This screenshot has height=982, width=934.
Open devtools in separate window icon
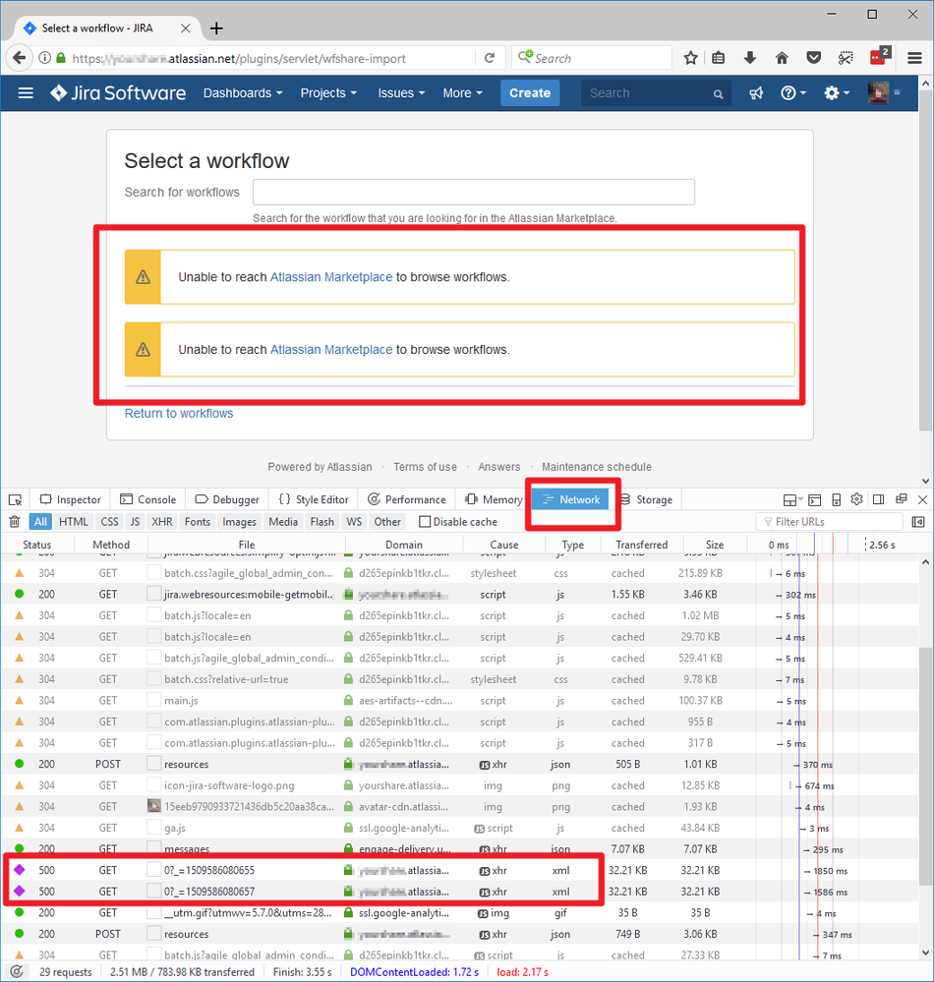point(902,499)
